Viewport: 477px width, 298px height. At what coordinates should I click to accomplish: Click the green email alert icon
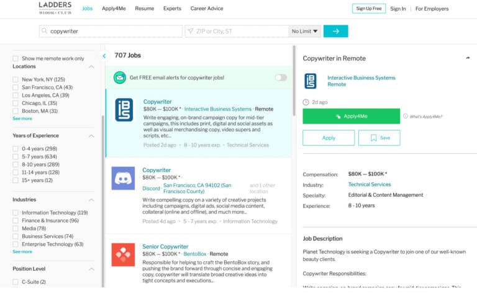pos(120,78)
